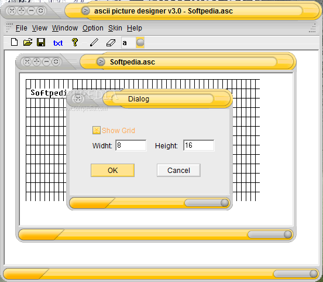
Task: Click arrow icon in main window title bar
Action: pos(85,11)
